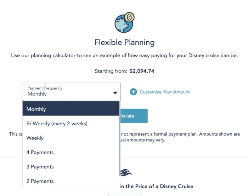The width and height of the screenshot is (248, 196).
Task: Open the Payment Frequency combo box
Action: [x=71, y=92]
